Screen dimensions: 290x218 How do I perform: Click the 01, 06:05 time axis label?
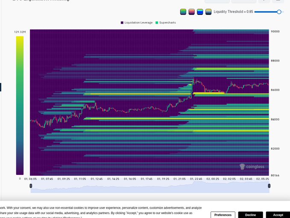point(30,179)
